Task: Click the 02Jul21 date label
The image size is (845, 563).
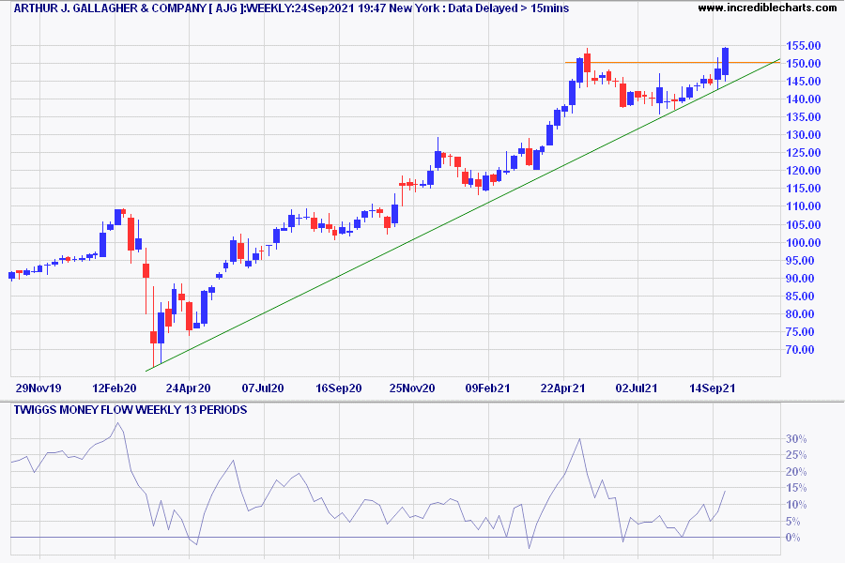Action: [x=637, y=388]
